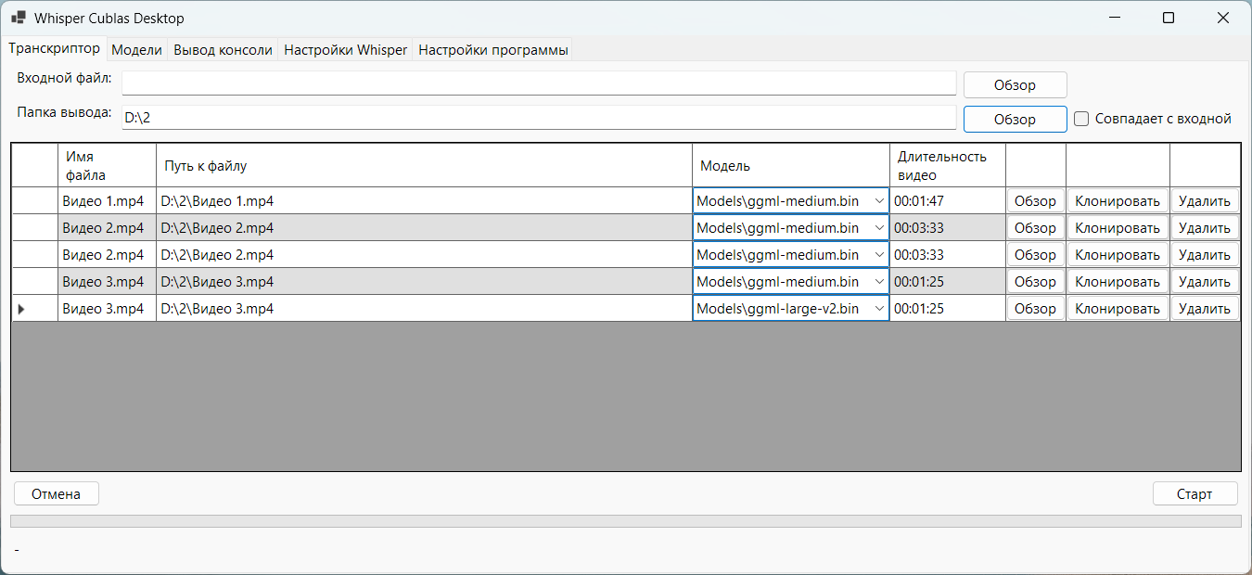Enable the Совпадает с входной checkbox
The image size is (1252, 575).
pos(1081,119)
